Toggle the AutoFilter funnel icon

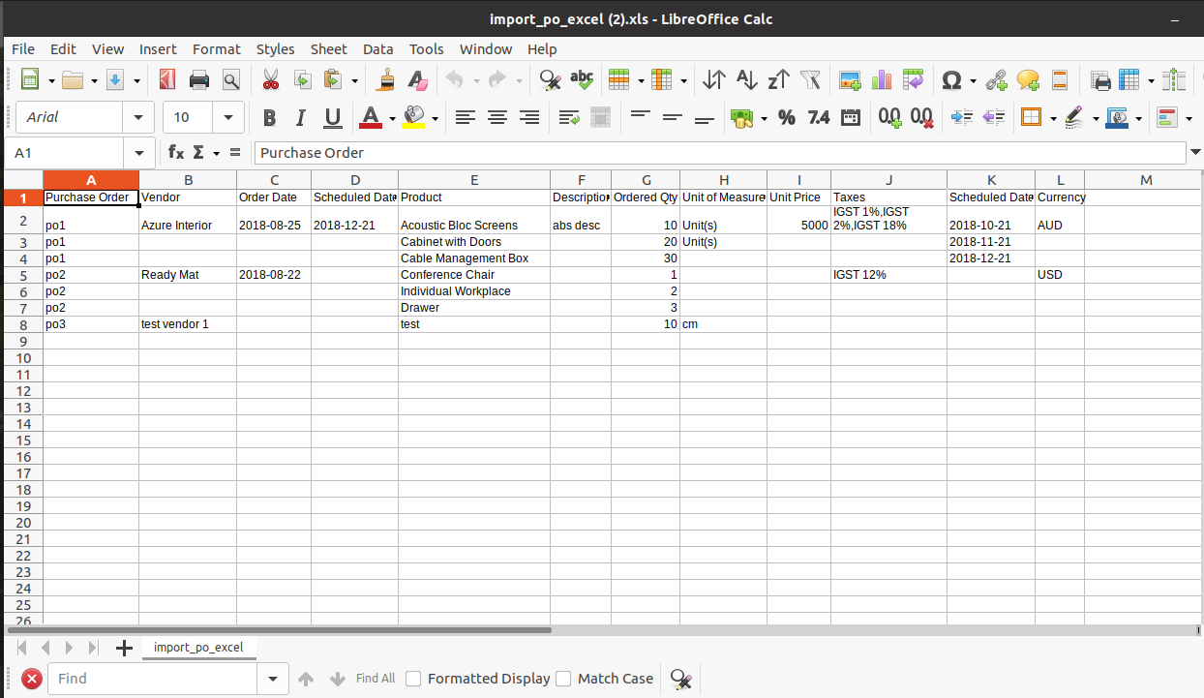click(x=810, y=79)
